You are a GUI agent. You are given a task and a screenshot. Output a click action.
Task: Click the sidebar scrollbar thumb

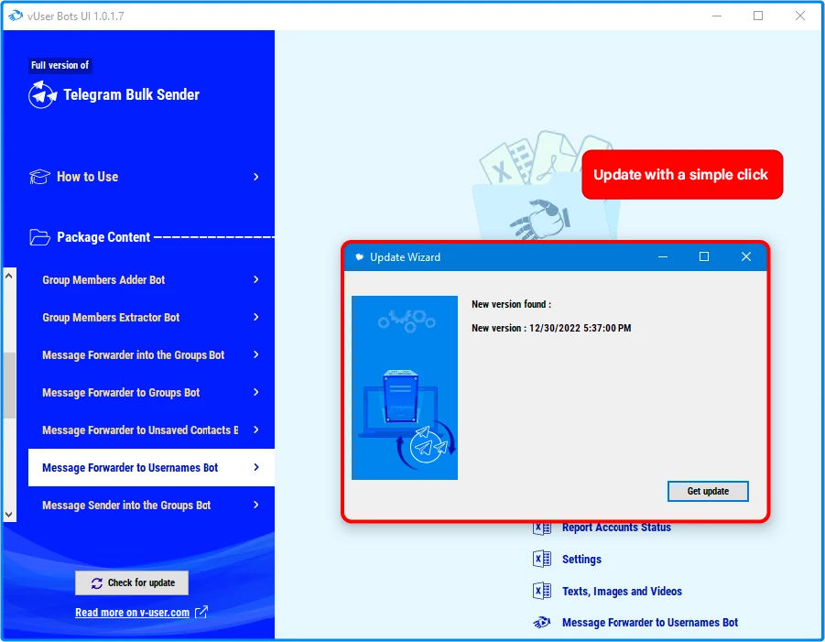(9, 386)
